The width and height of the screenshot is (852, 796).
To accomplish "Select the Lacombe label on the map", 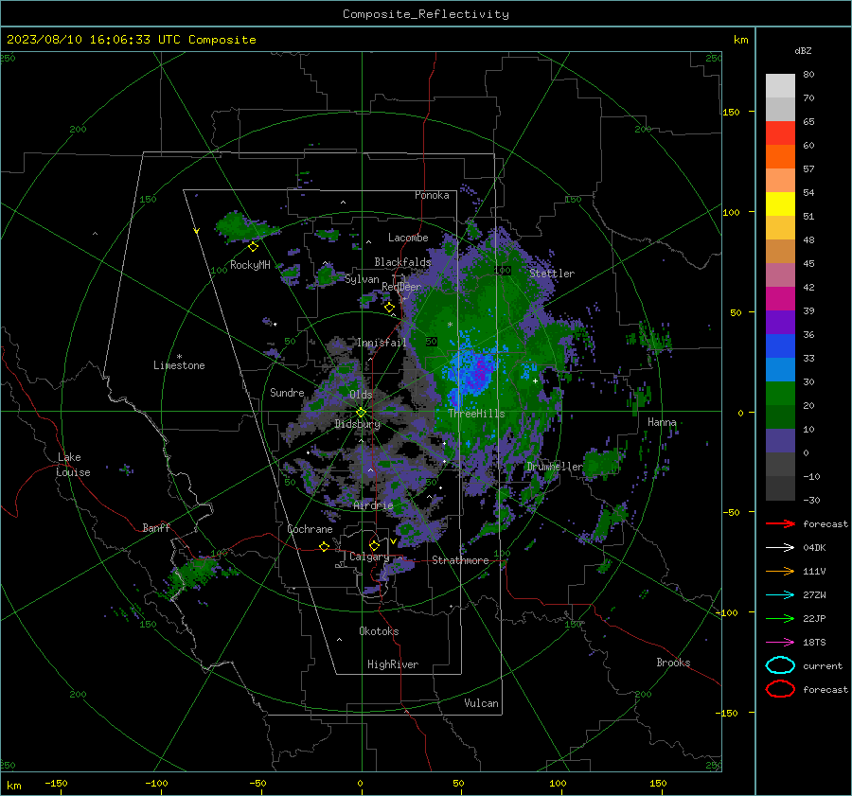I will 408,238.
